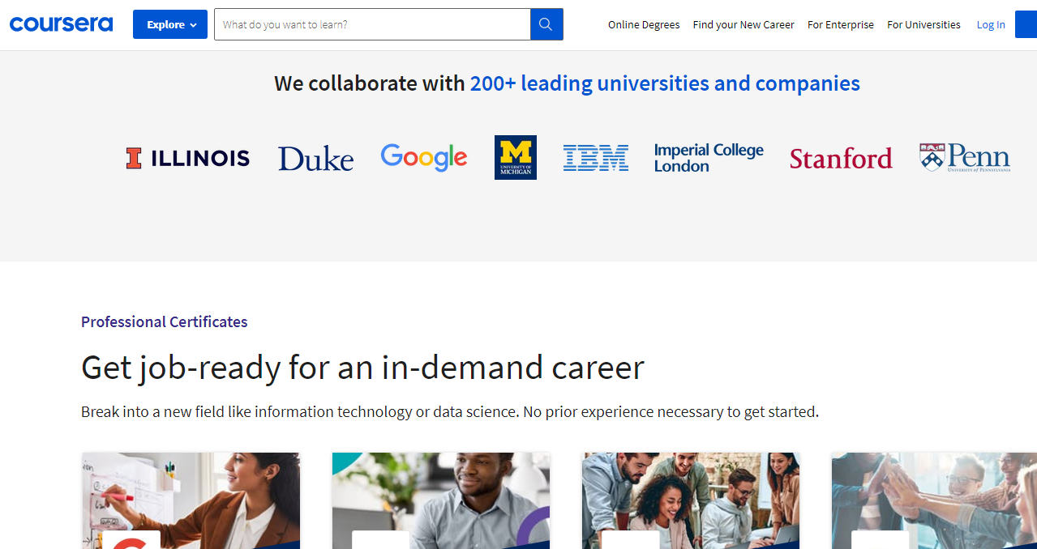Select the Penn partner logo
The image size is (1037, 549).
pyautogui.click(x=965, y=157)
